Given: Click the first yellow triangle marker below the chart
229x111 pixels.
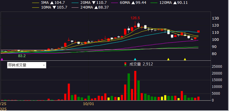Looking at the screenshot, I should pos(168,59).
